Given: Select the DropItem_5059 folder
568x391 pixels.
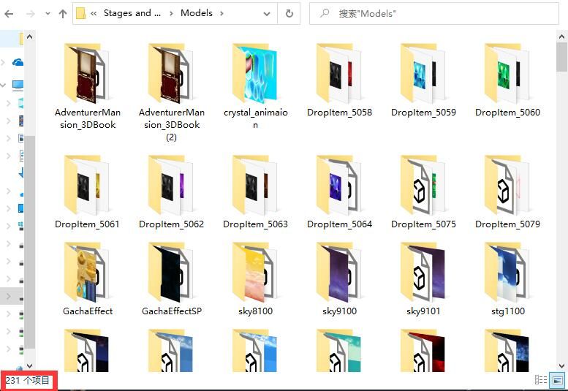Looking at the screenshot, I should tap(423, 80).
